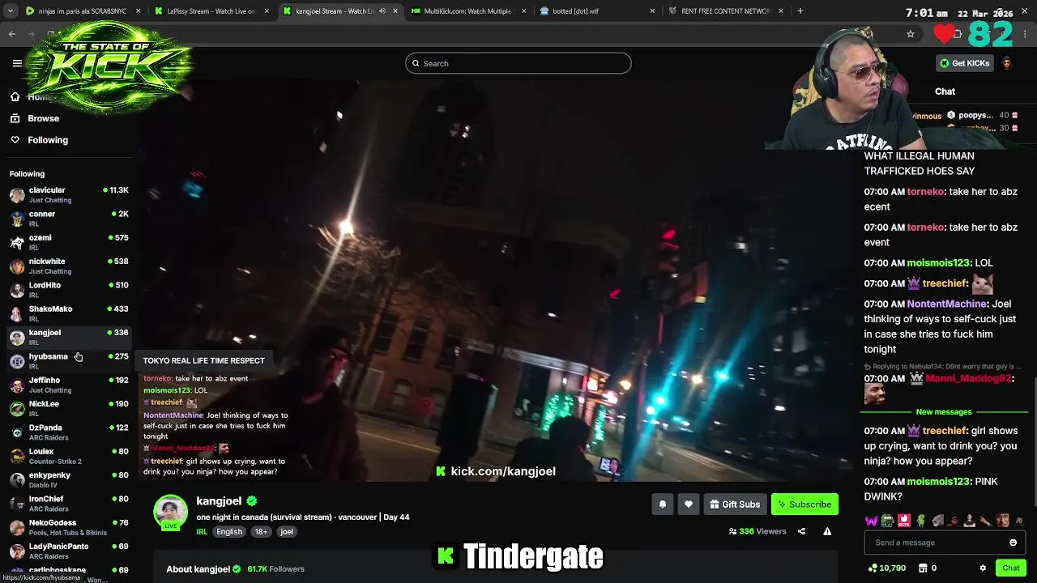1037x583 pixels.
Task: Click poopys gifter leaderboard entry
Action: coord(982,116)
